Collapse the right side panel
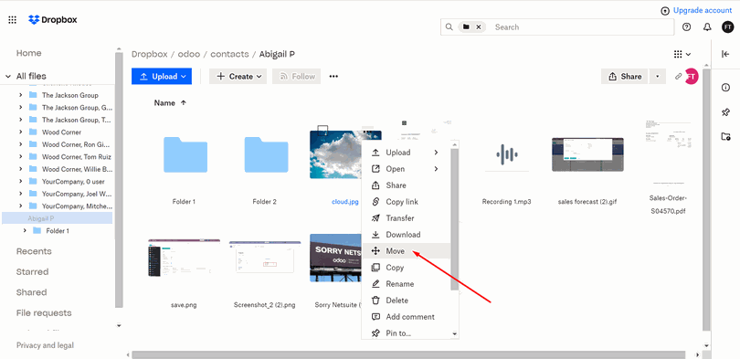The height and width of the screenshot is (359, 740). 726,54
